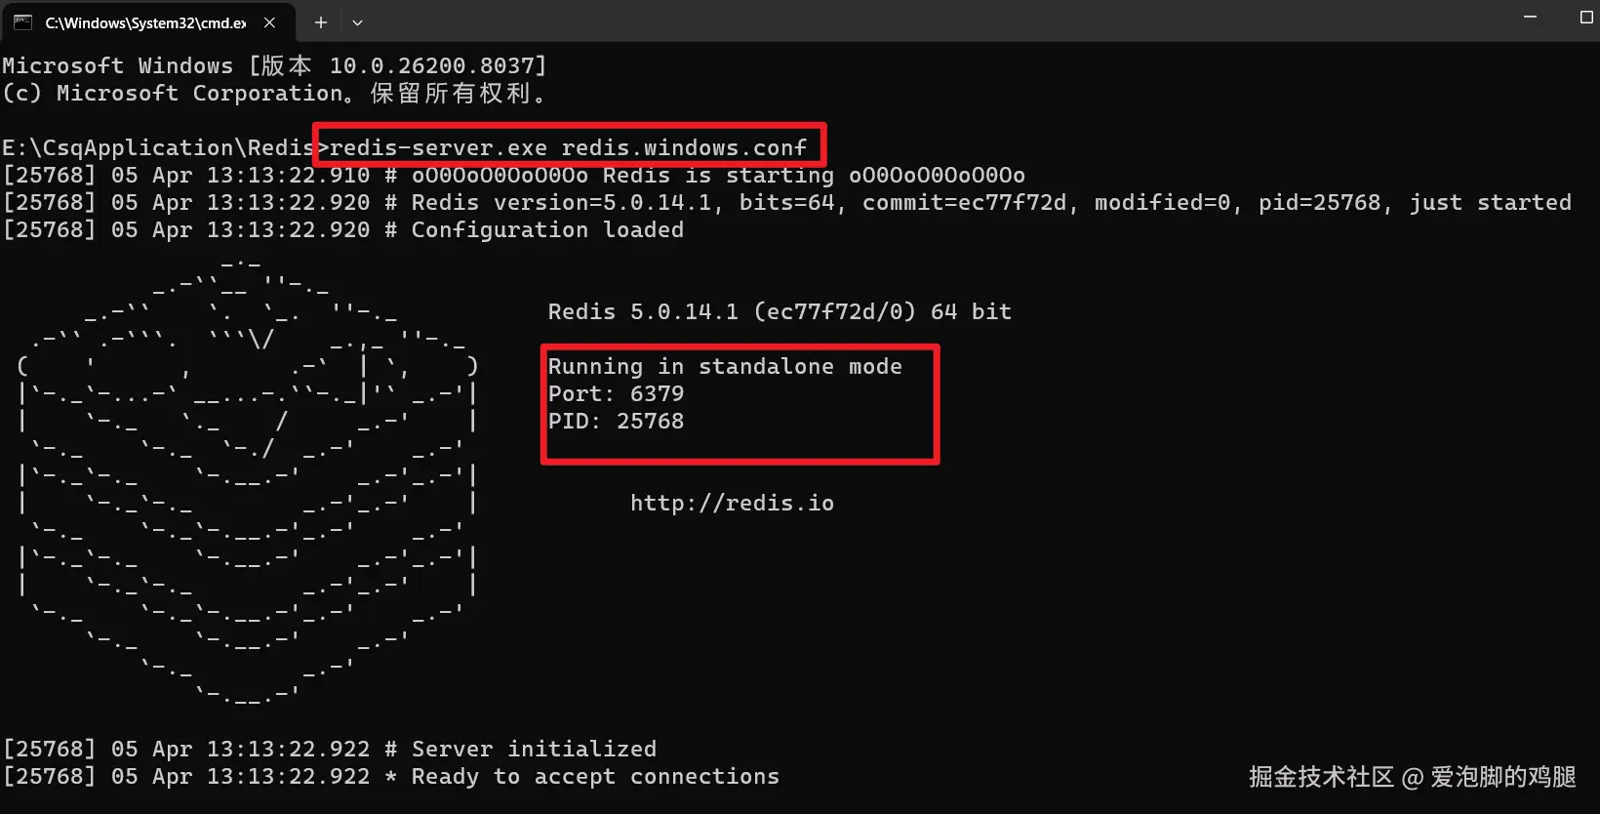Expand the new tab profile dropdown chevron
The image size is (1600, 814).
(357, 22)
